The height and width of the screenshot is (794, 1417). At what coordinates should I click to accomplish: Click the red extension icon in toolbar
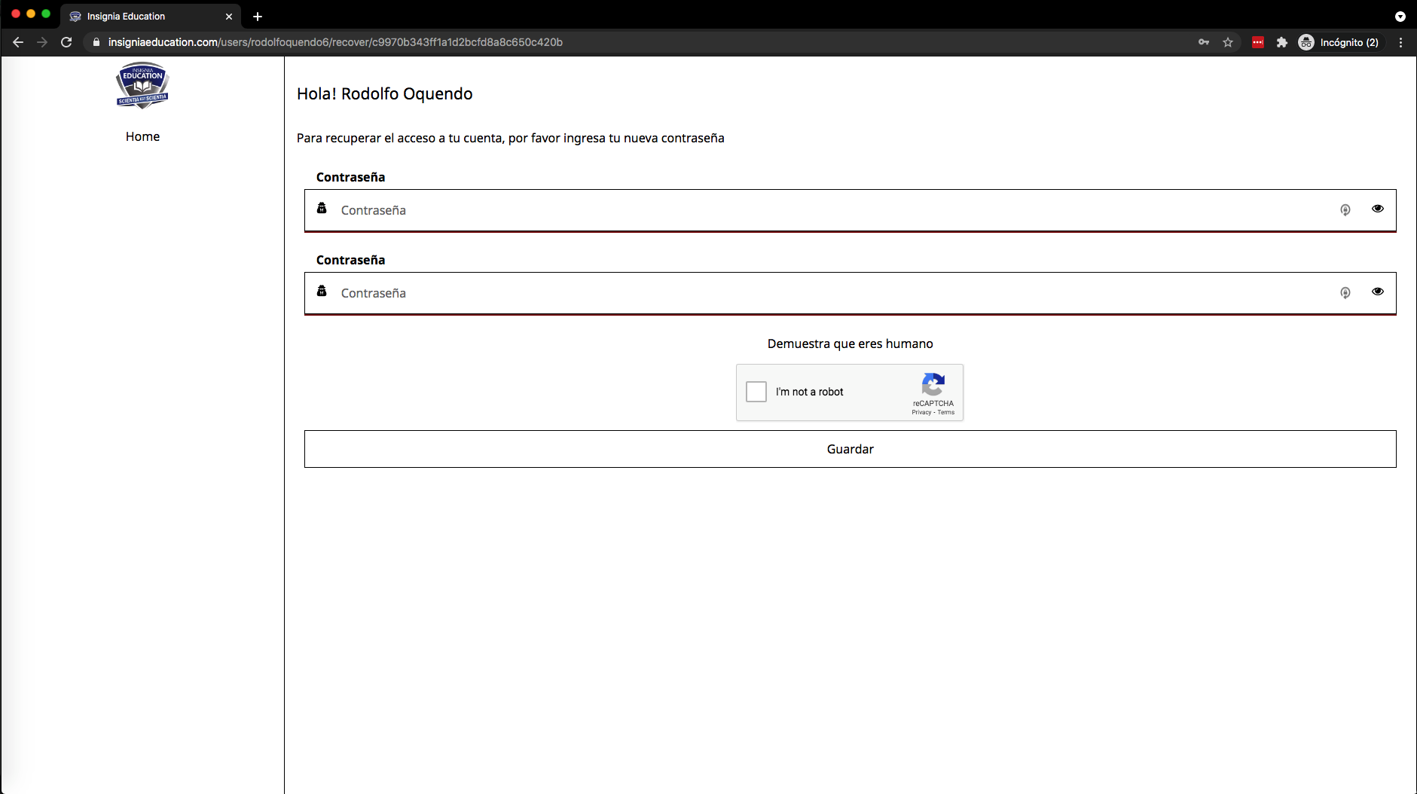1257,42
